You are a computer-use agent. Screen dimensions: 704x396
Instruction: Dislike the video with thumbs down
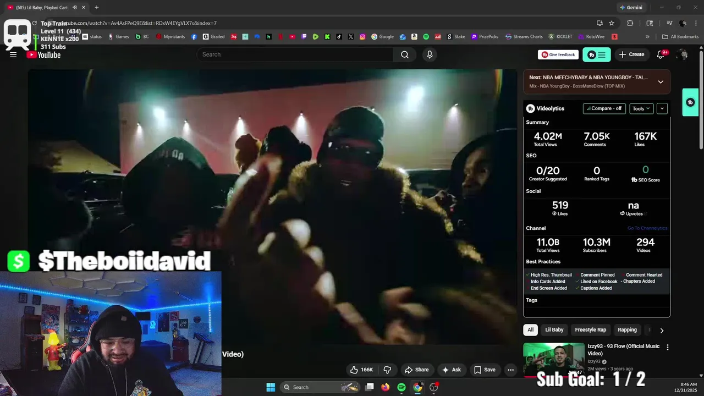tap(387, 370)
